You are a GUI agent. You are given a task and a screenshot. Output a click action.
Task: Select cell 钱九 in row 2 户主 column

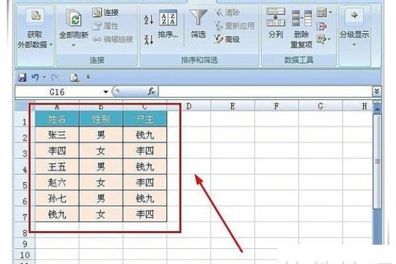tap(145, 135)
